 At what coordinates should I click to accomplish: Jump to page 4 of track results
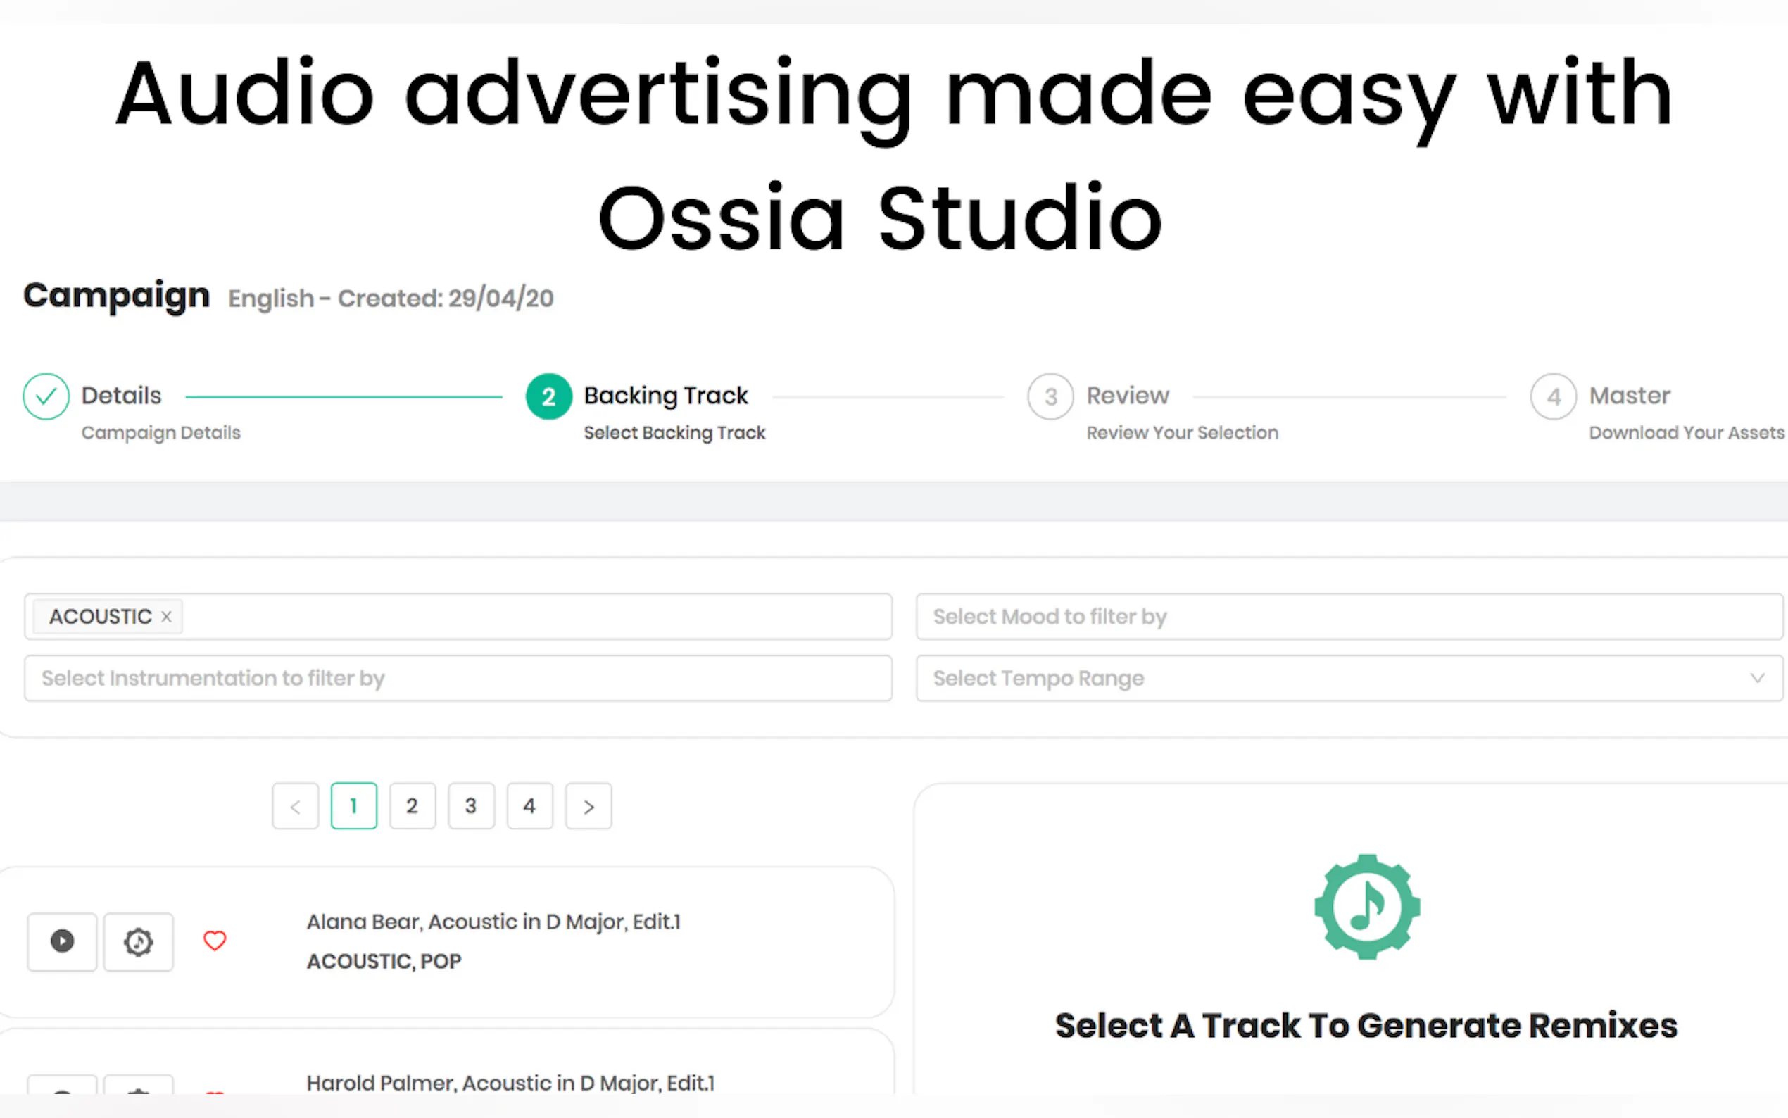(529, 806)
